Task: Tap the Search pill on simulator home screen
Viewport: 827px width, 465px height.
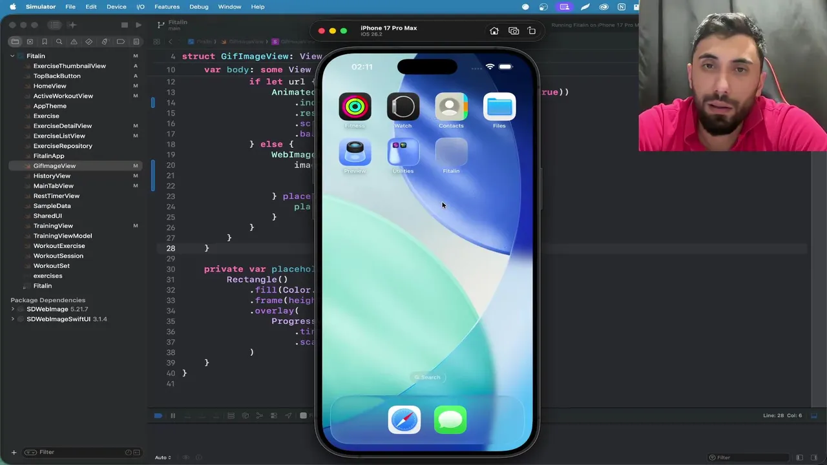Action: pyautogui.click(x=427, y=377)
